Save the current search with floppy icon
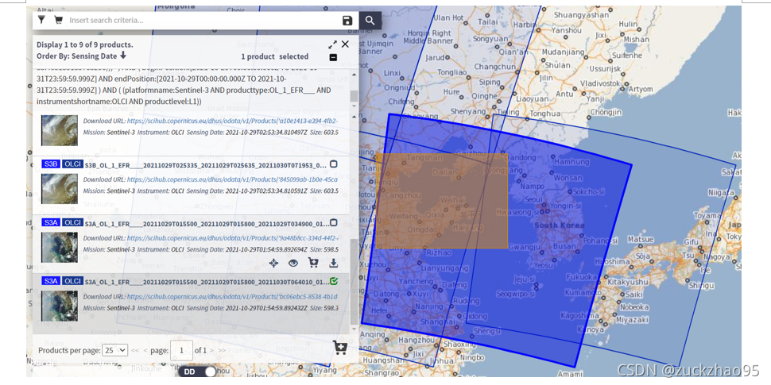 pos(347,21)
